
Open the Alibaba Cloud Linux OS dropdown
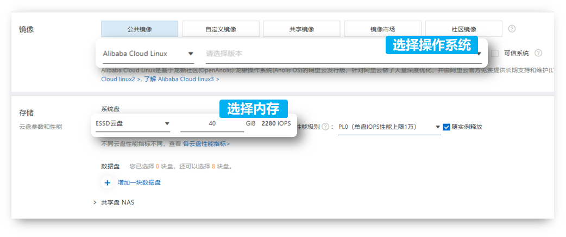click(x=148, y=54)
